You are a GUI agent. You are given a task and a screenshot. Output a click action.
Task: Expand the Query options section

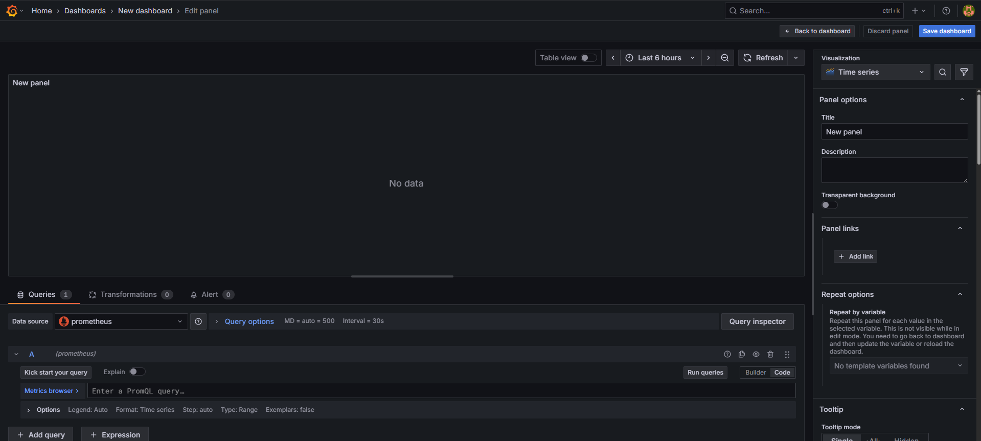click(249, 321)
